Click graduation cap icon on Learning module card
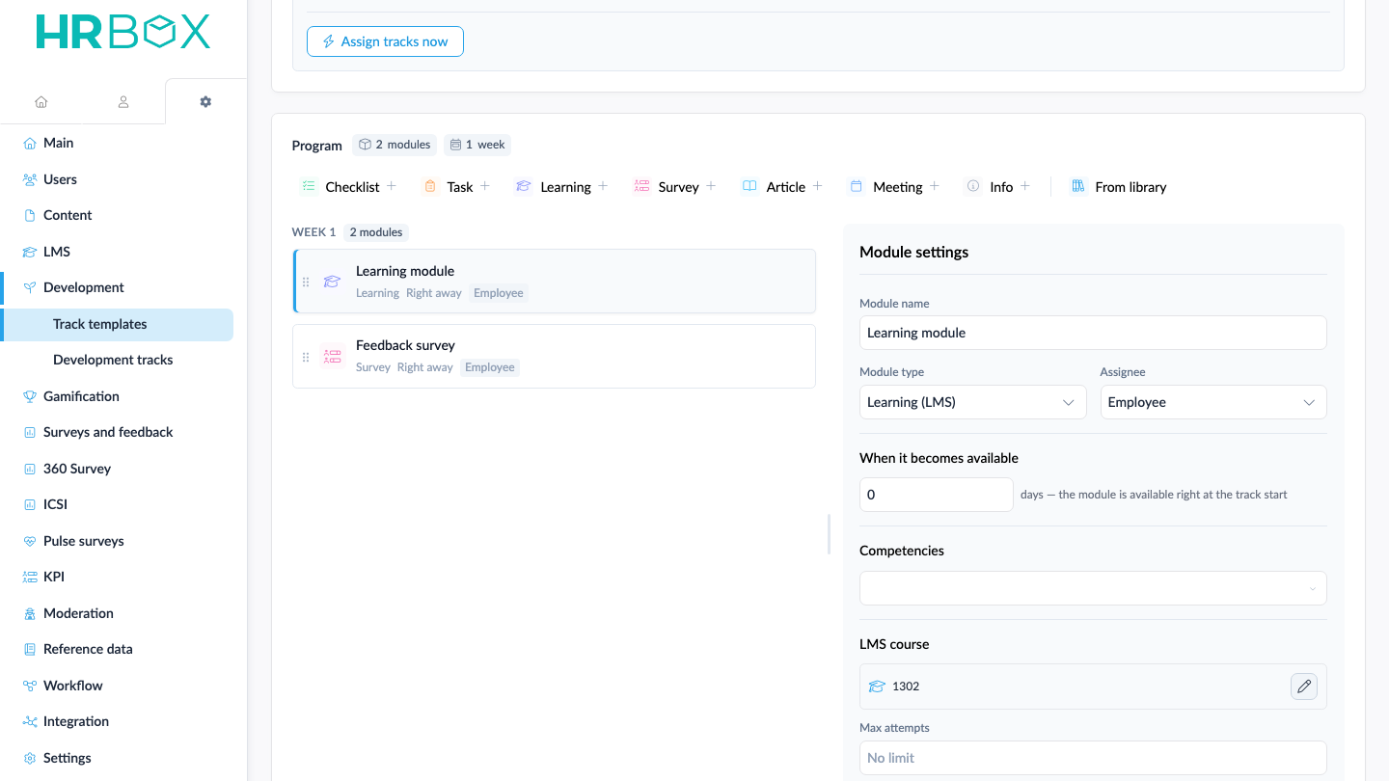The image size is (1389, 781). pyautogui.click(x=332, y=282)
